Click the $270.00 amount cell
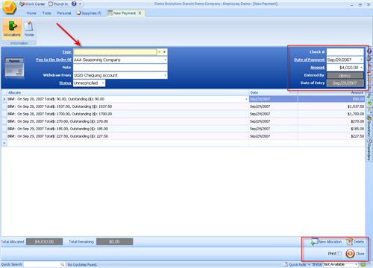373x268 pixels. 331,121
